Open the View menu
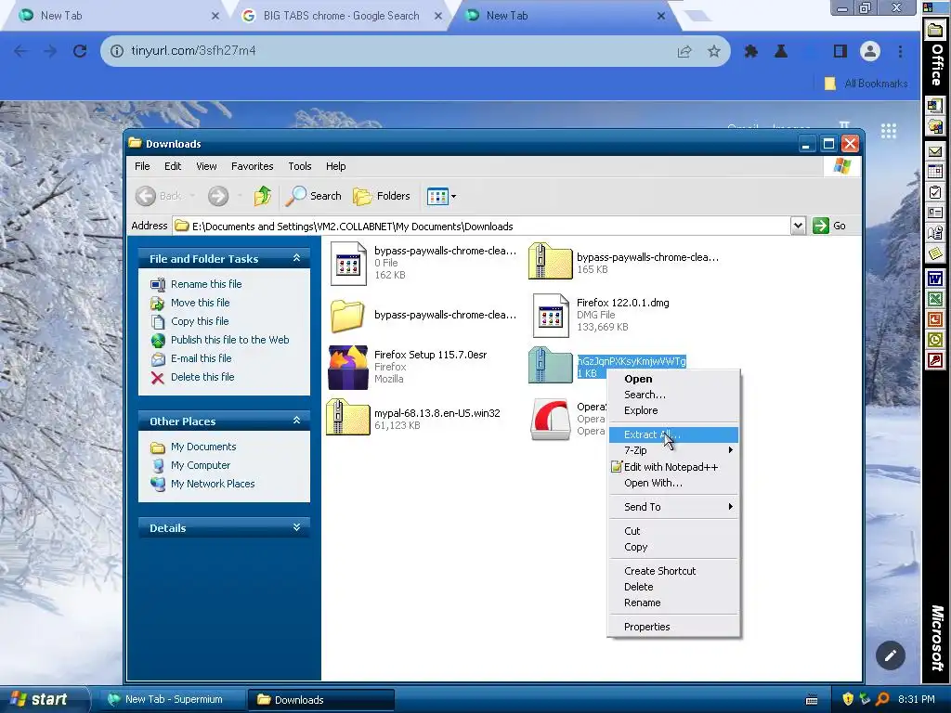Viewport: 951px width, 713px height. pos(206,166)
